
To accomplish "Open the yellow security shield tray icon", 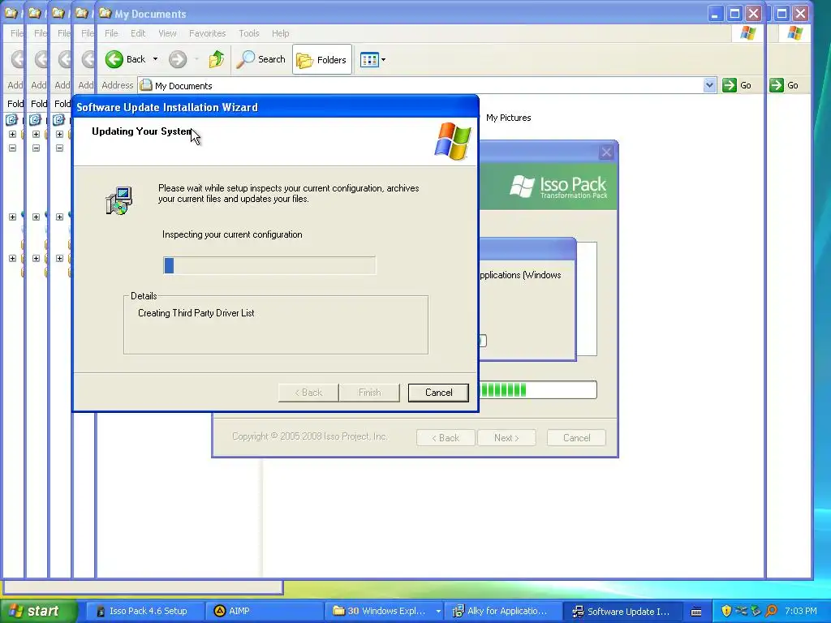I will pos(726,611).
